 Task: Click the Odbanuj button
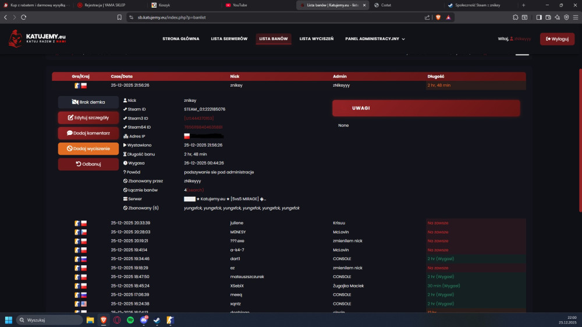(88, 164)
